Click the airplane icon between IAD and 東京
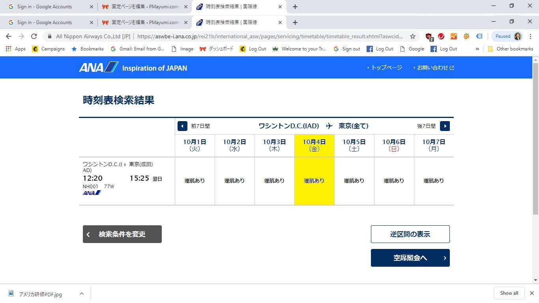This screenshot has height=303, width=539. (329, 126)
